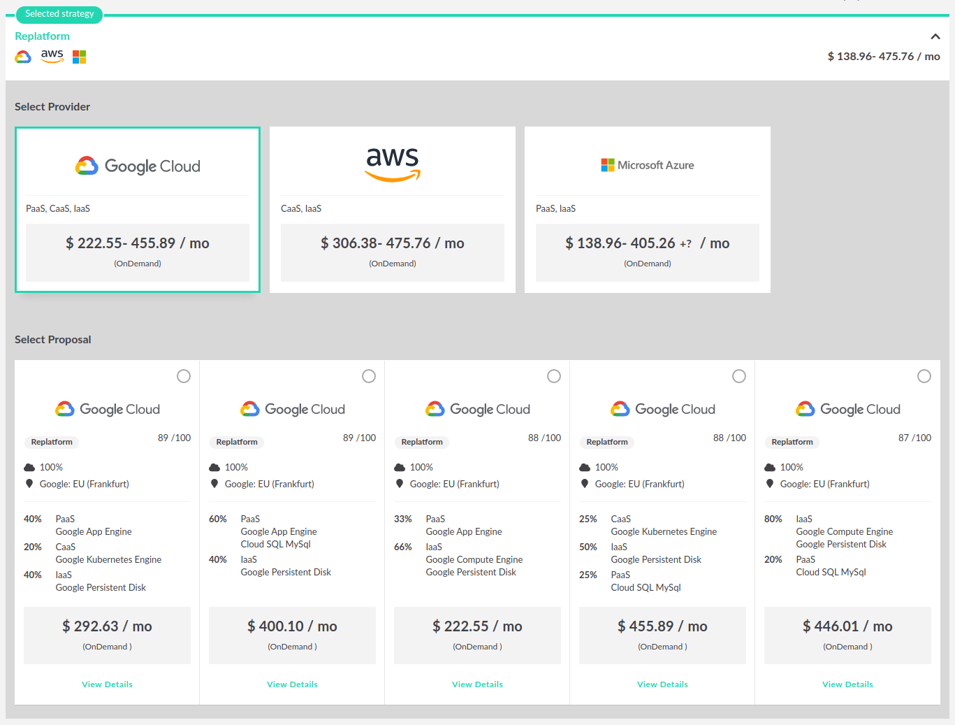Viewport: 955px width, 725px height.
Task: Click the Google Cloud icon under Replatform
Action: (x=23, y=57)
